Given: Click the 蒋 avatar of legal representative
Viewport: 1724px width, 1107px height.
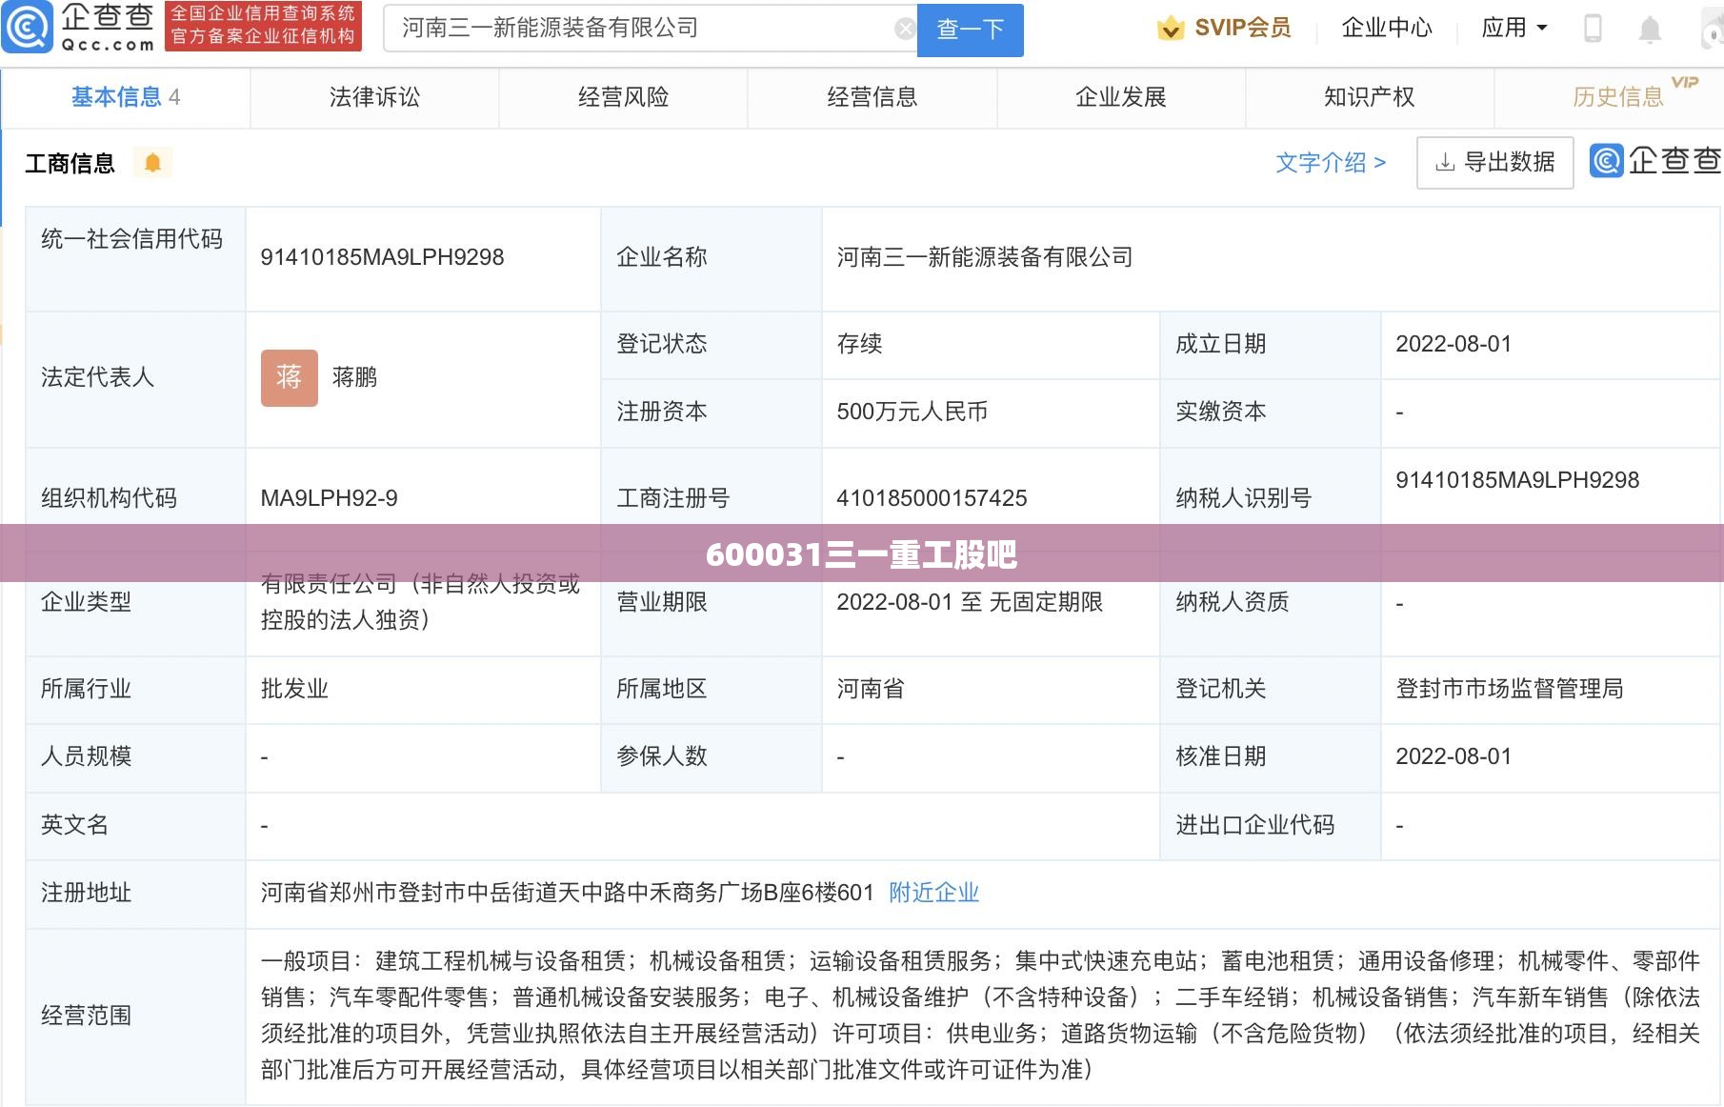Looking at the screenshot, I should tap(290, 378).
